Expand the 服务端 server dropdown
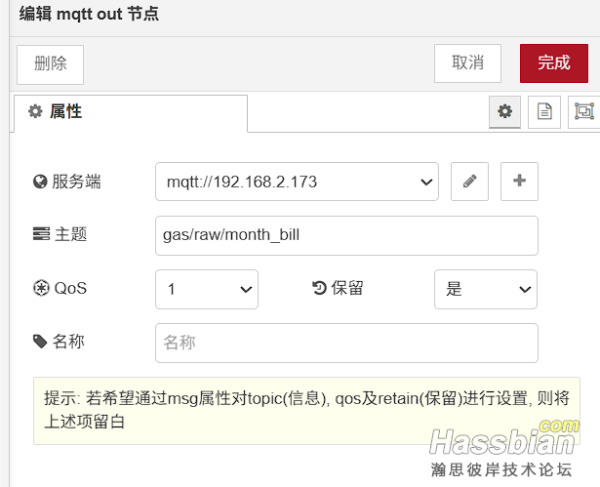600x487 pixels. pos(297,182)
